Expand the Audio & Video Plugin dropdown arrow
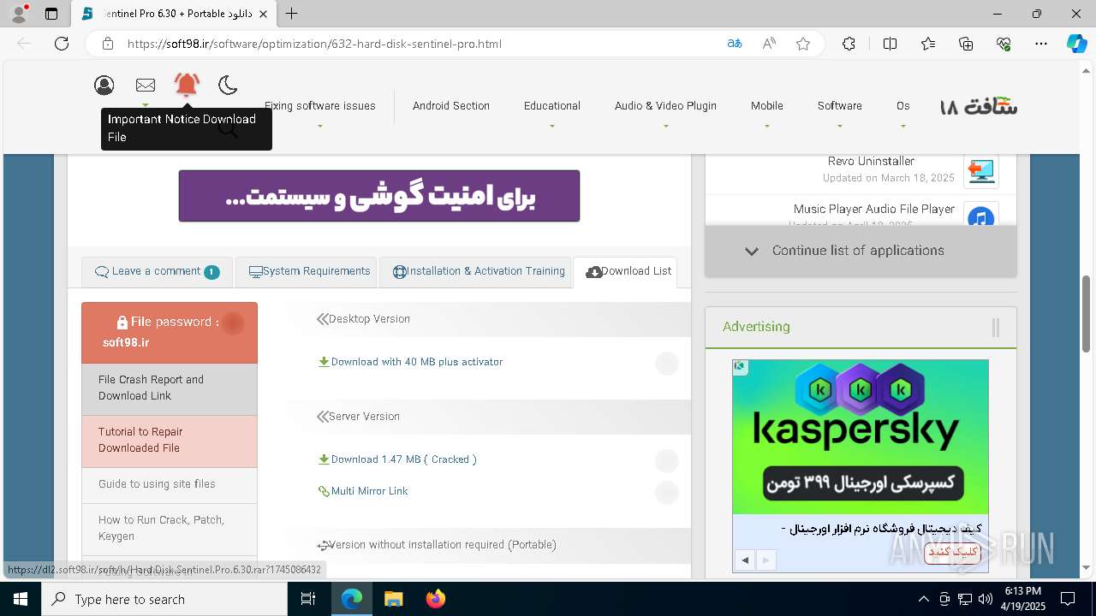The image size is (1096, 616). click(x=665, y=127)
